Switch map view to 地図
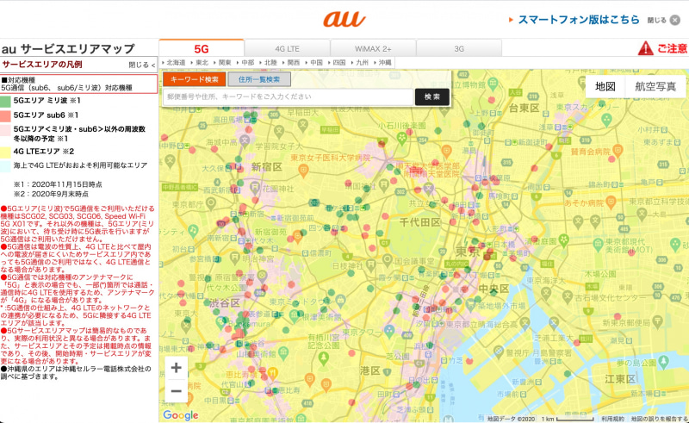 pos(605,87)
